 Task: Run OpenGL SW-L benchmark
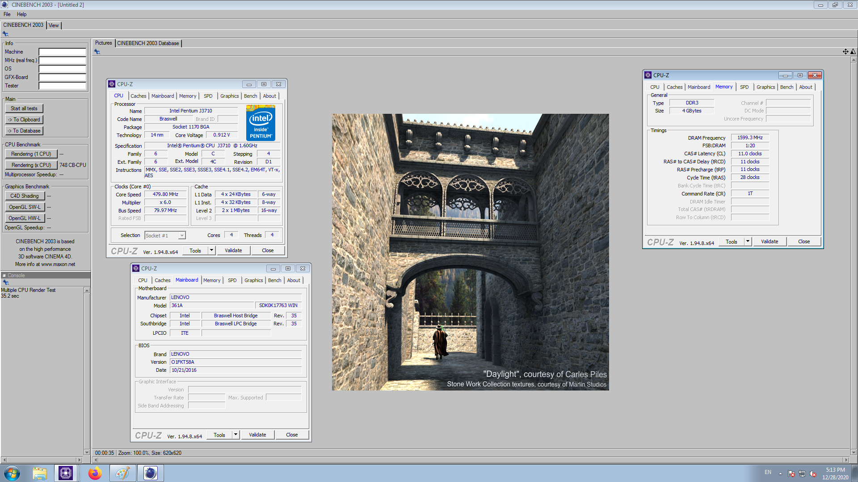coord(25,207)
